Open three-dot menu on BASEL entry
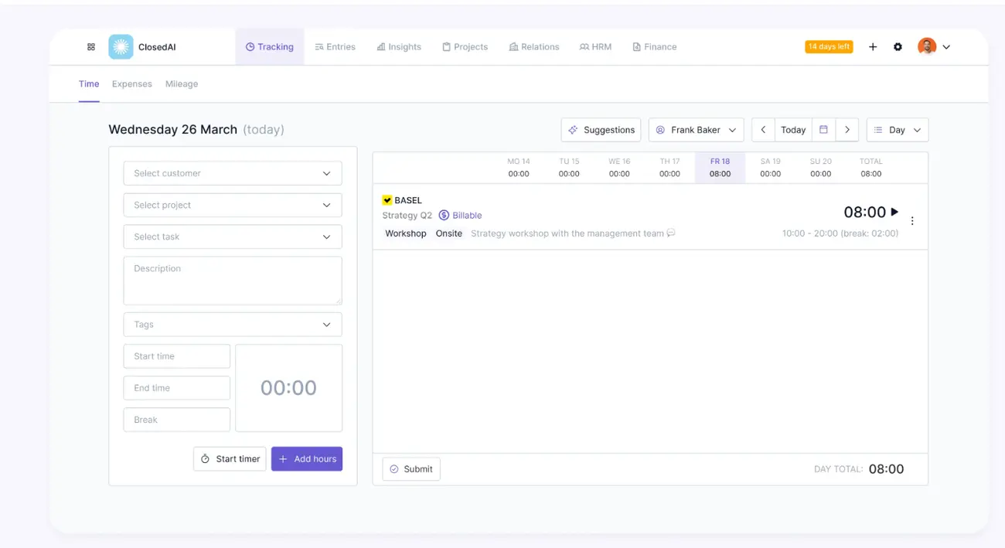Viewport: 1005px width, 548px height. pos(912,221)
